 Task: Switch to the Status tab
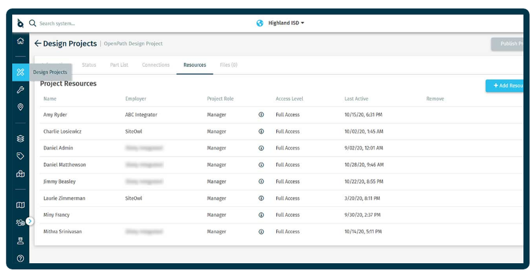(89, 65)
